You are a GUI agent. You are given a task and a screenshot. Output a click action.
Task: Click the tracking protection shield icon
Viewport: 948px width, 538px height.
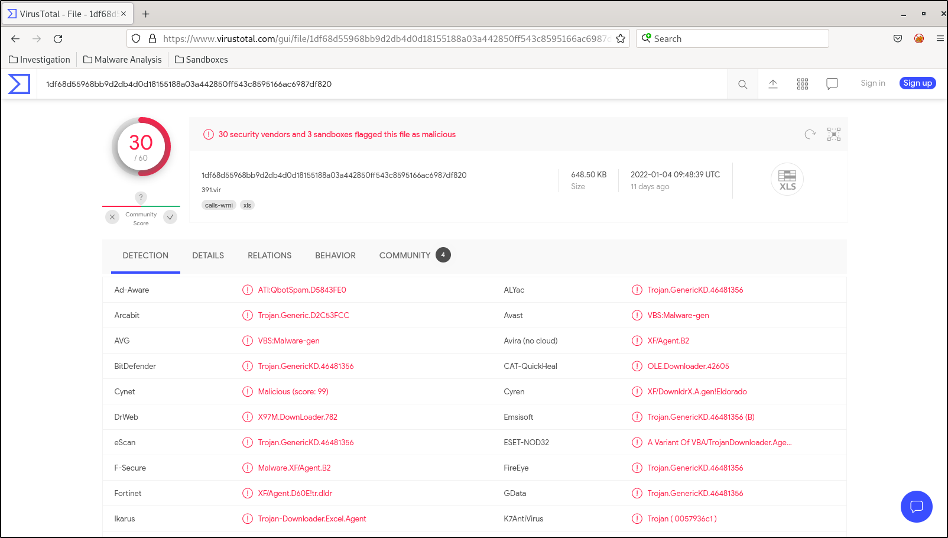(136, 38)
